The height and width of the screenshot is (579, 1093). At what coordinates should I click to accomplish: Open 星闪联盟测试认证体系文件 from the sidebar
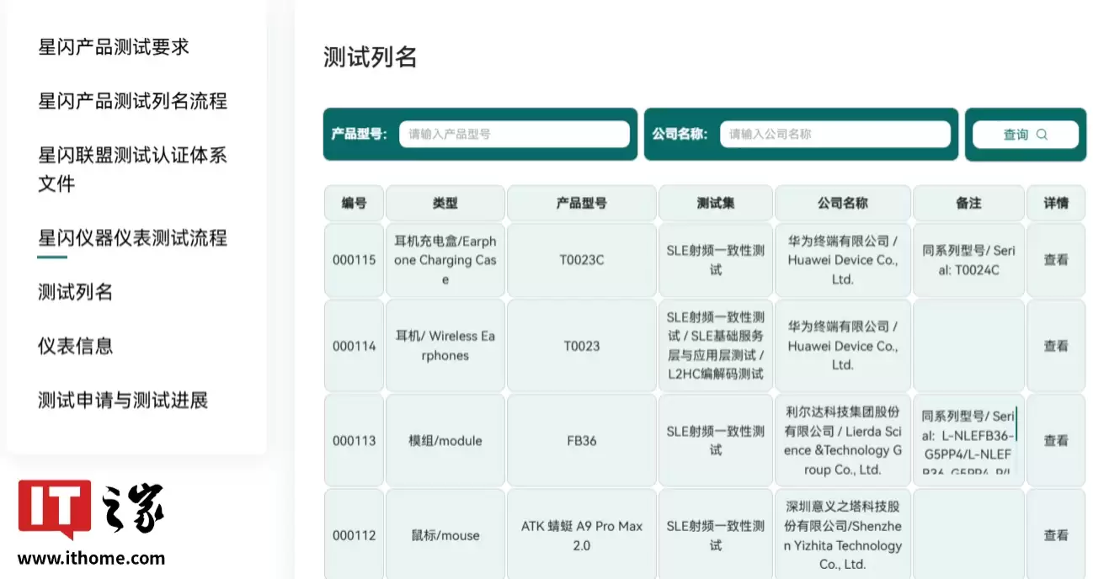pyautogui.click(x=131, y=168)
